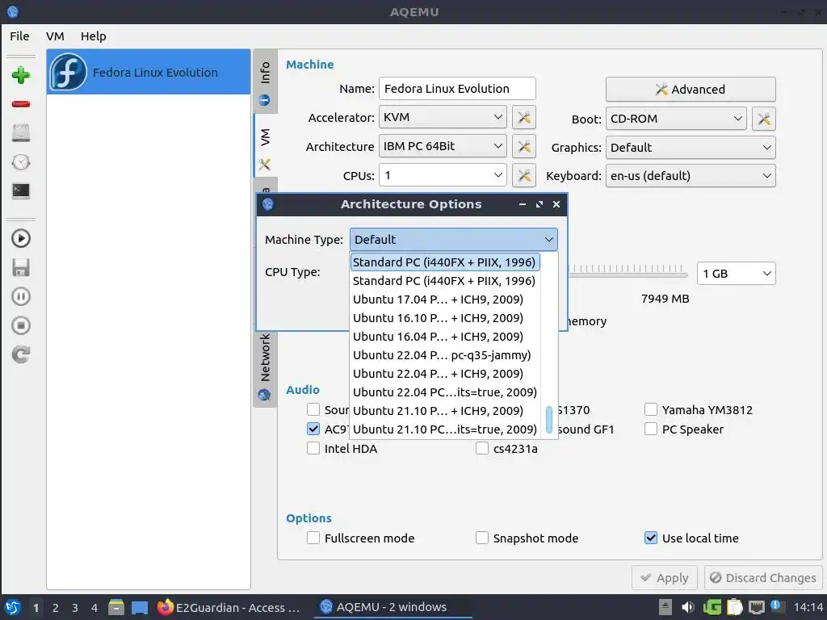The image size is (827, 620).
Task: Open the CPUs count dropdown
Action: 443,175
